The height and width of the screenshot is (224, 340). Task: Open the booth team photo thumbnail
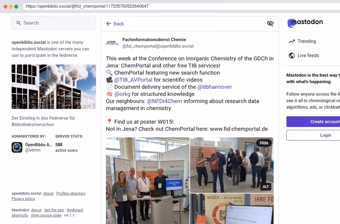(x=147, y=181)
